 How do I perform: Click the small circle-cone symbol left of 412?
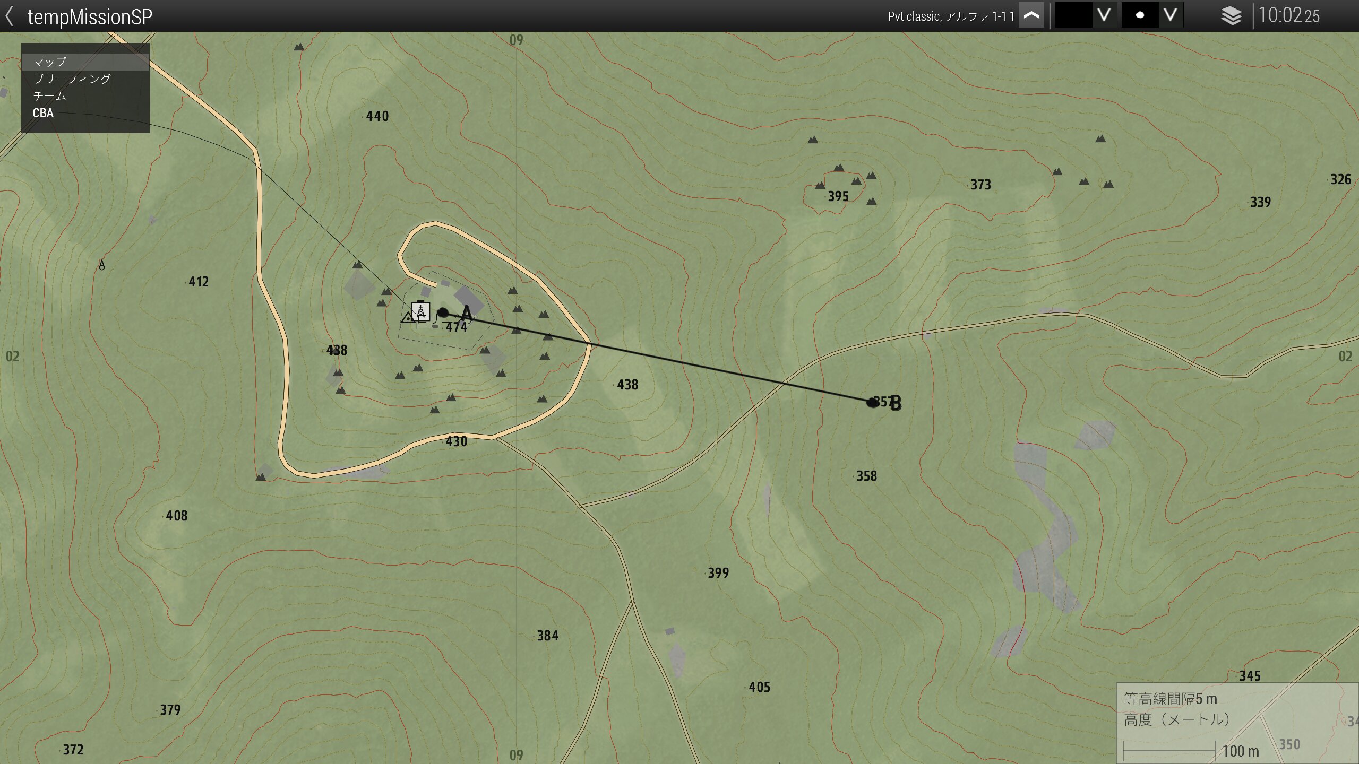tap(102, 265)
